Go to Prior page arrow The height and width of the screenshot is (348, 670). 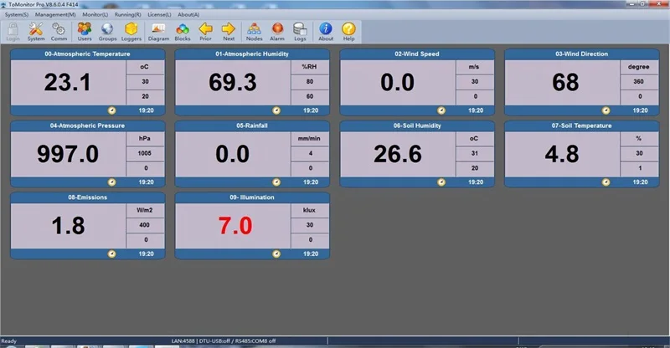pyautogui.click(x=206, y=30)
